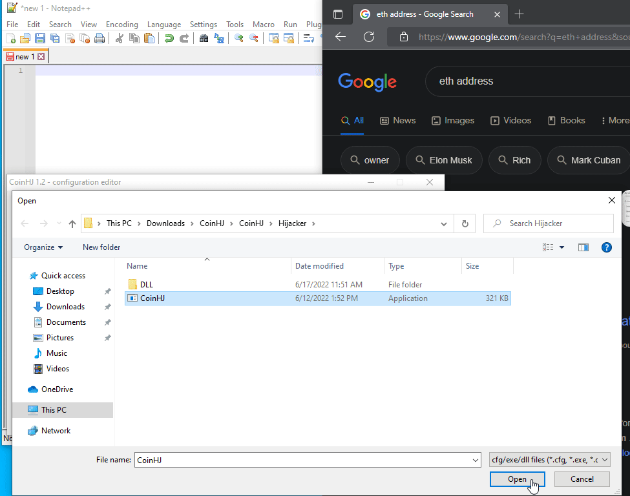630x496 pixels.
Task: Switch to the News tab on Google
Action: [x=398, y=121]
